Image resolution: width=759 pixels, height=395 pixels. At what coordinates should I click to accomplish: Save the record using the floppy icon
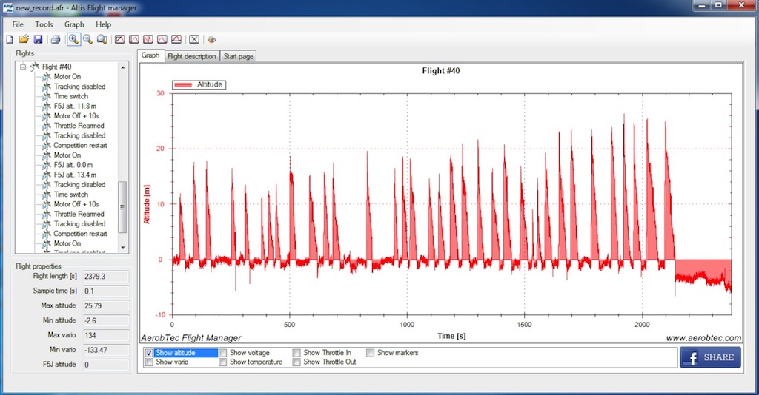tap(38, 39)
